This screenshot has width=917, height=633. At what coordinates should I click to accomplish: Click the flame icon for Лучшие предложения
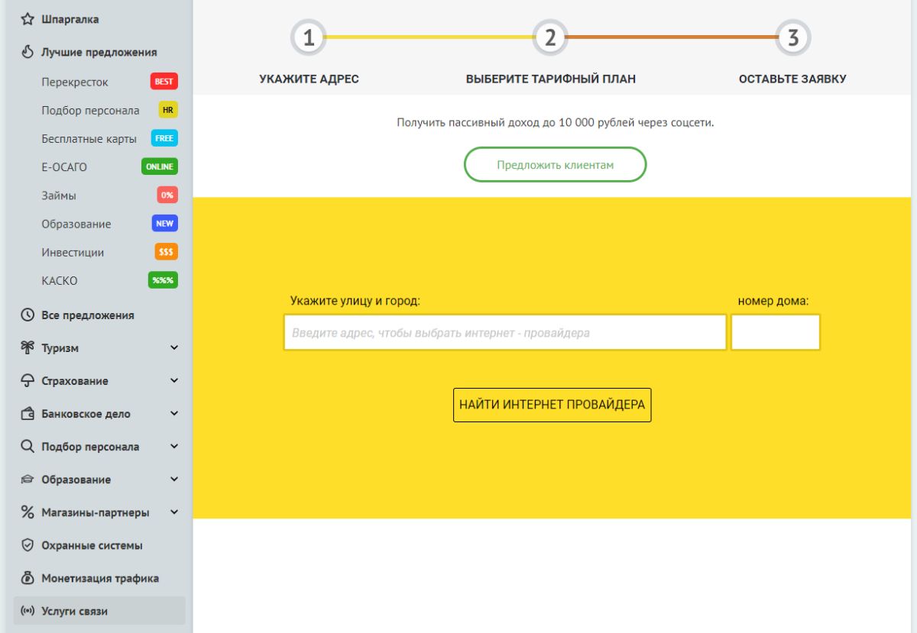pos(28,52)
